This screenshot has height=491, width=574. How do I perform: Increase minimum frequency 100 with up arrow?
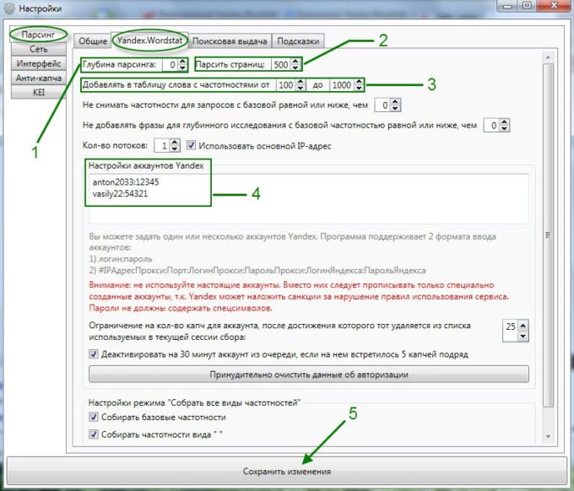[301, 83]
